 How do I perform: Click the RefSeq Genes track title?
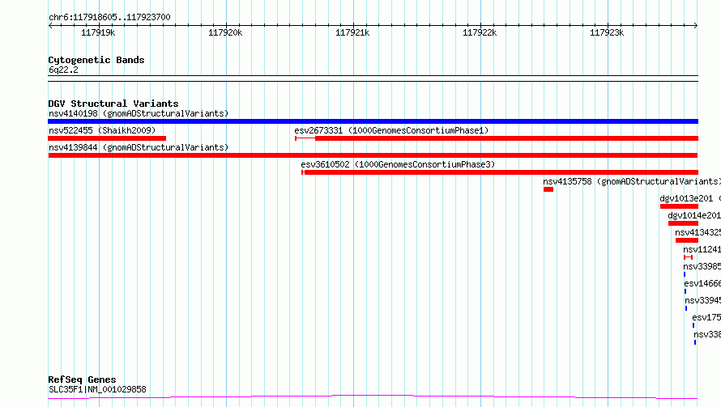pyautogui.click(x=82, y=379)
